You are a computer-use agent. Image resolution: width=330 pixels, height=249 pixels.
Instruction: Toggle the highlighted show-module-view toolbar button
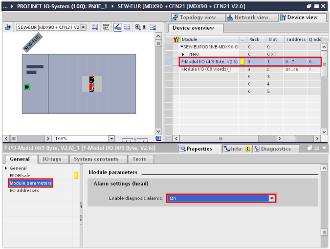tap(118, 28)
